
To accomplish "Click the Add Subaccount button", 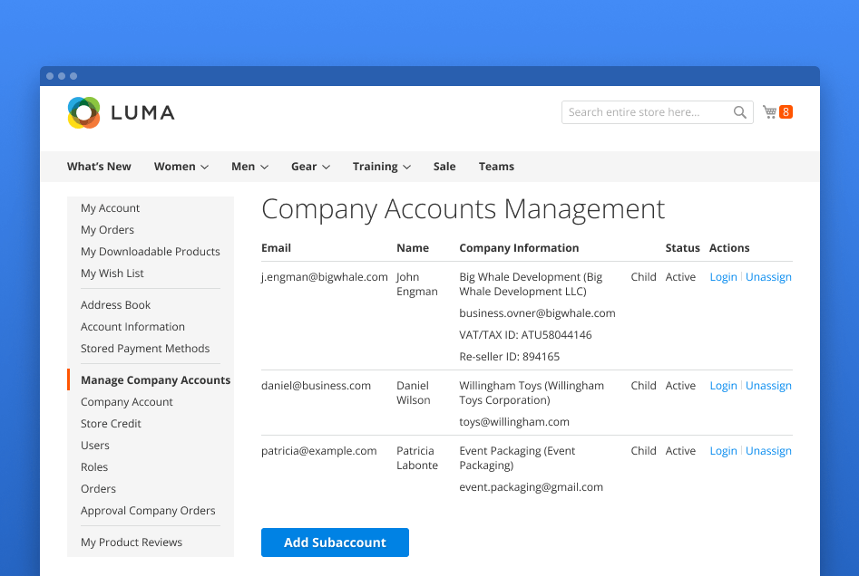I will click(335, 542).
